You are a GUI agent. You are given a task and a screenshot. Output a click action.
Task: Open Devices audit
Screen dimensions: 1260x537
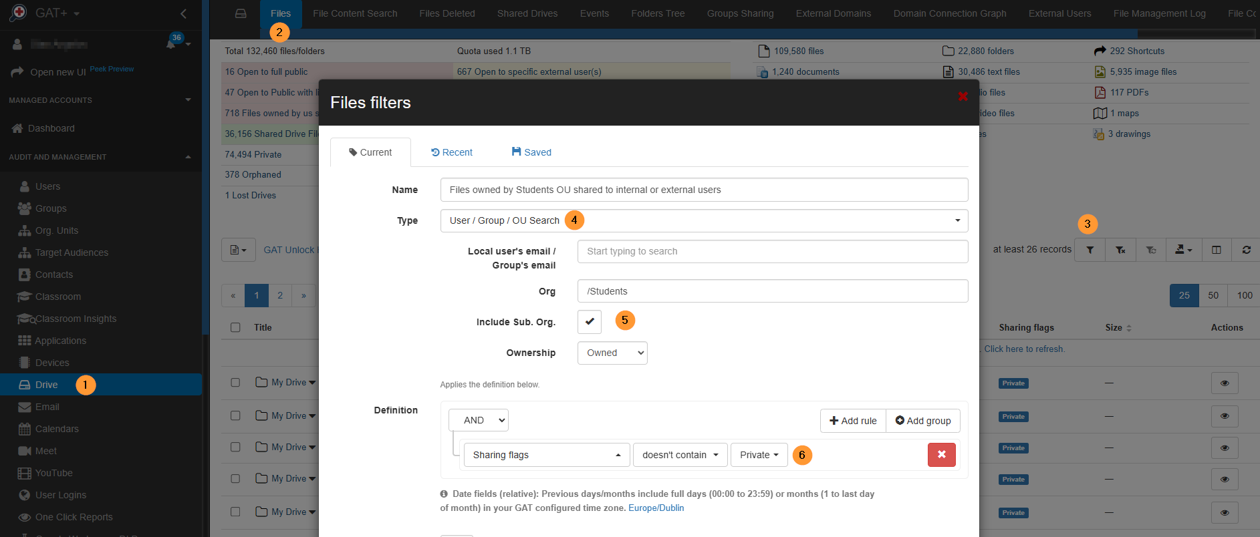coord(51,363)
